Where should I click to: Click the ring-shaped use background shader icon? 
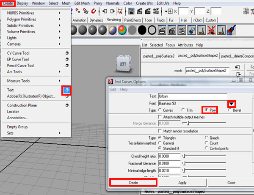[152, 30]
